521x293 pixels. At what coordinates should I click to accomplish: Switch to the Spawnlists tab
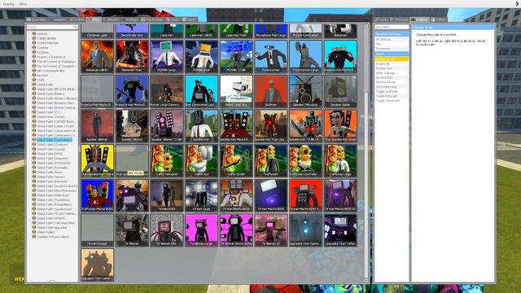click(x=37, y=20)
